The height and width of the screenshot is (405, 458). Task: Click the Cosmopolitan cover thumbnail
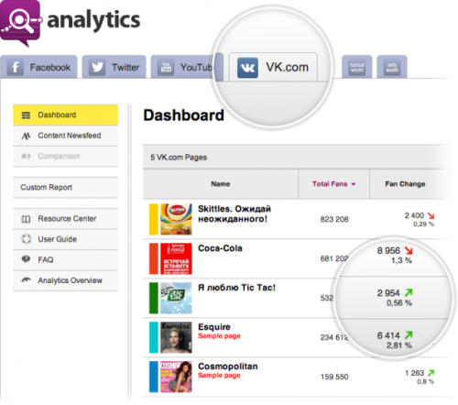pyautogui.click(x=176, y=377)
